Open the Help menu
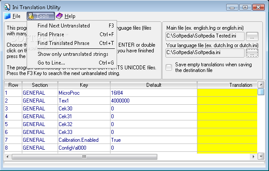 coord(70,16)
